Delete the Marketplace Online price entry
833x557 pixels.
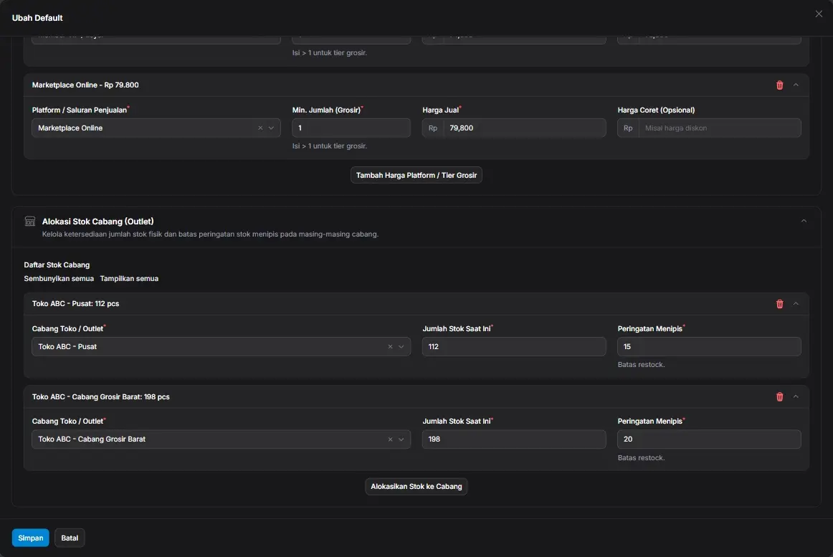779,85
